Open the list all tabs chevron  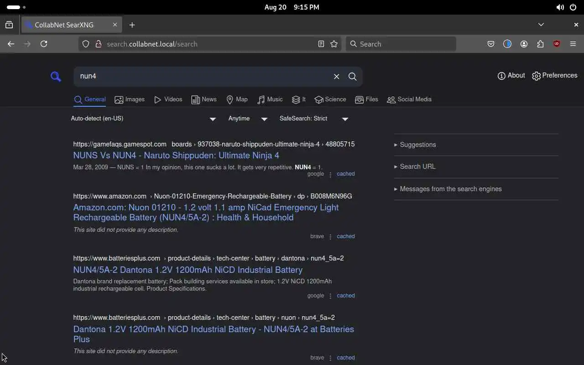click(x=541, y=25)
